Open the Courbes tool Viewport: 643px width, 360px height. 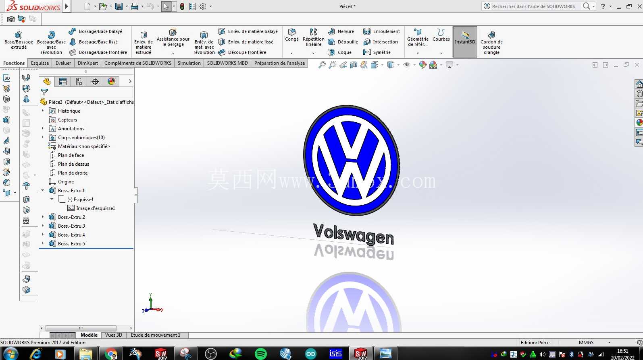pos(441,35)
